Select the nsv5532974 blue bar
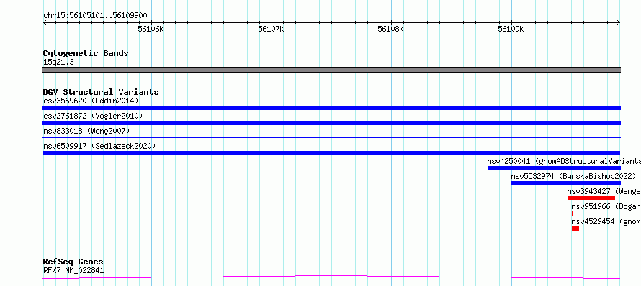641x286 pixels. click(566, 183)
